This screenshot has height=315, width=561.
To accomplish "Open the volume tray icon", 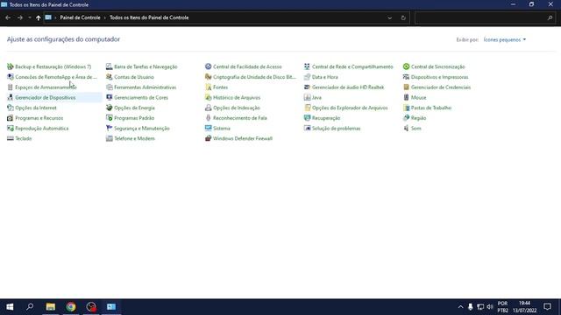I will point(490,307).
